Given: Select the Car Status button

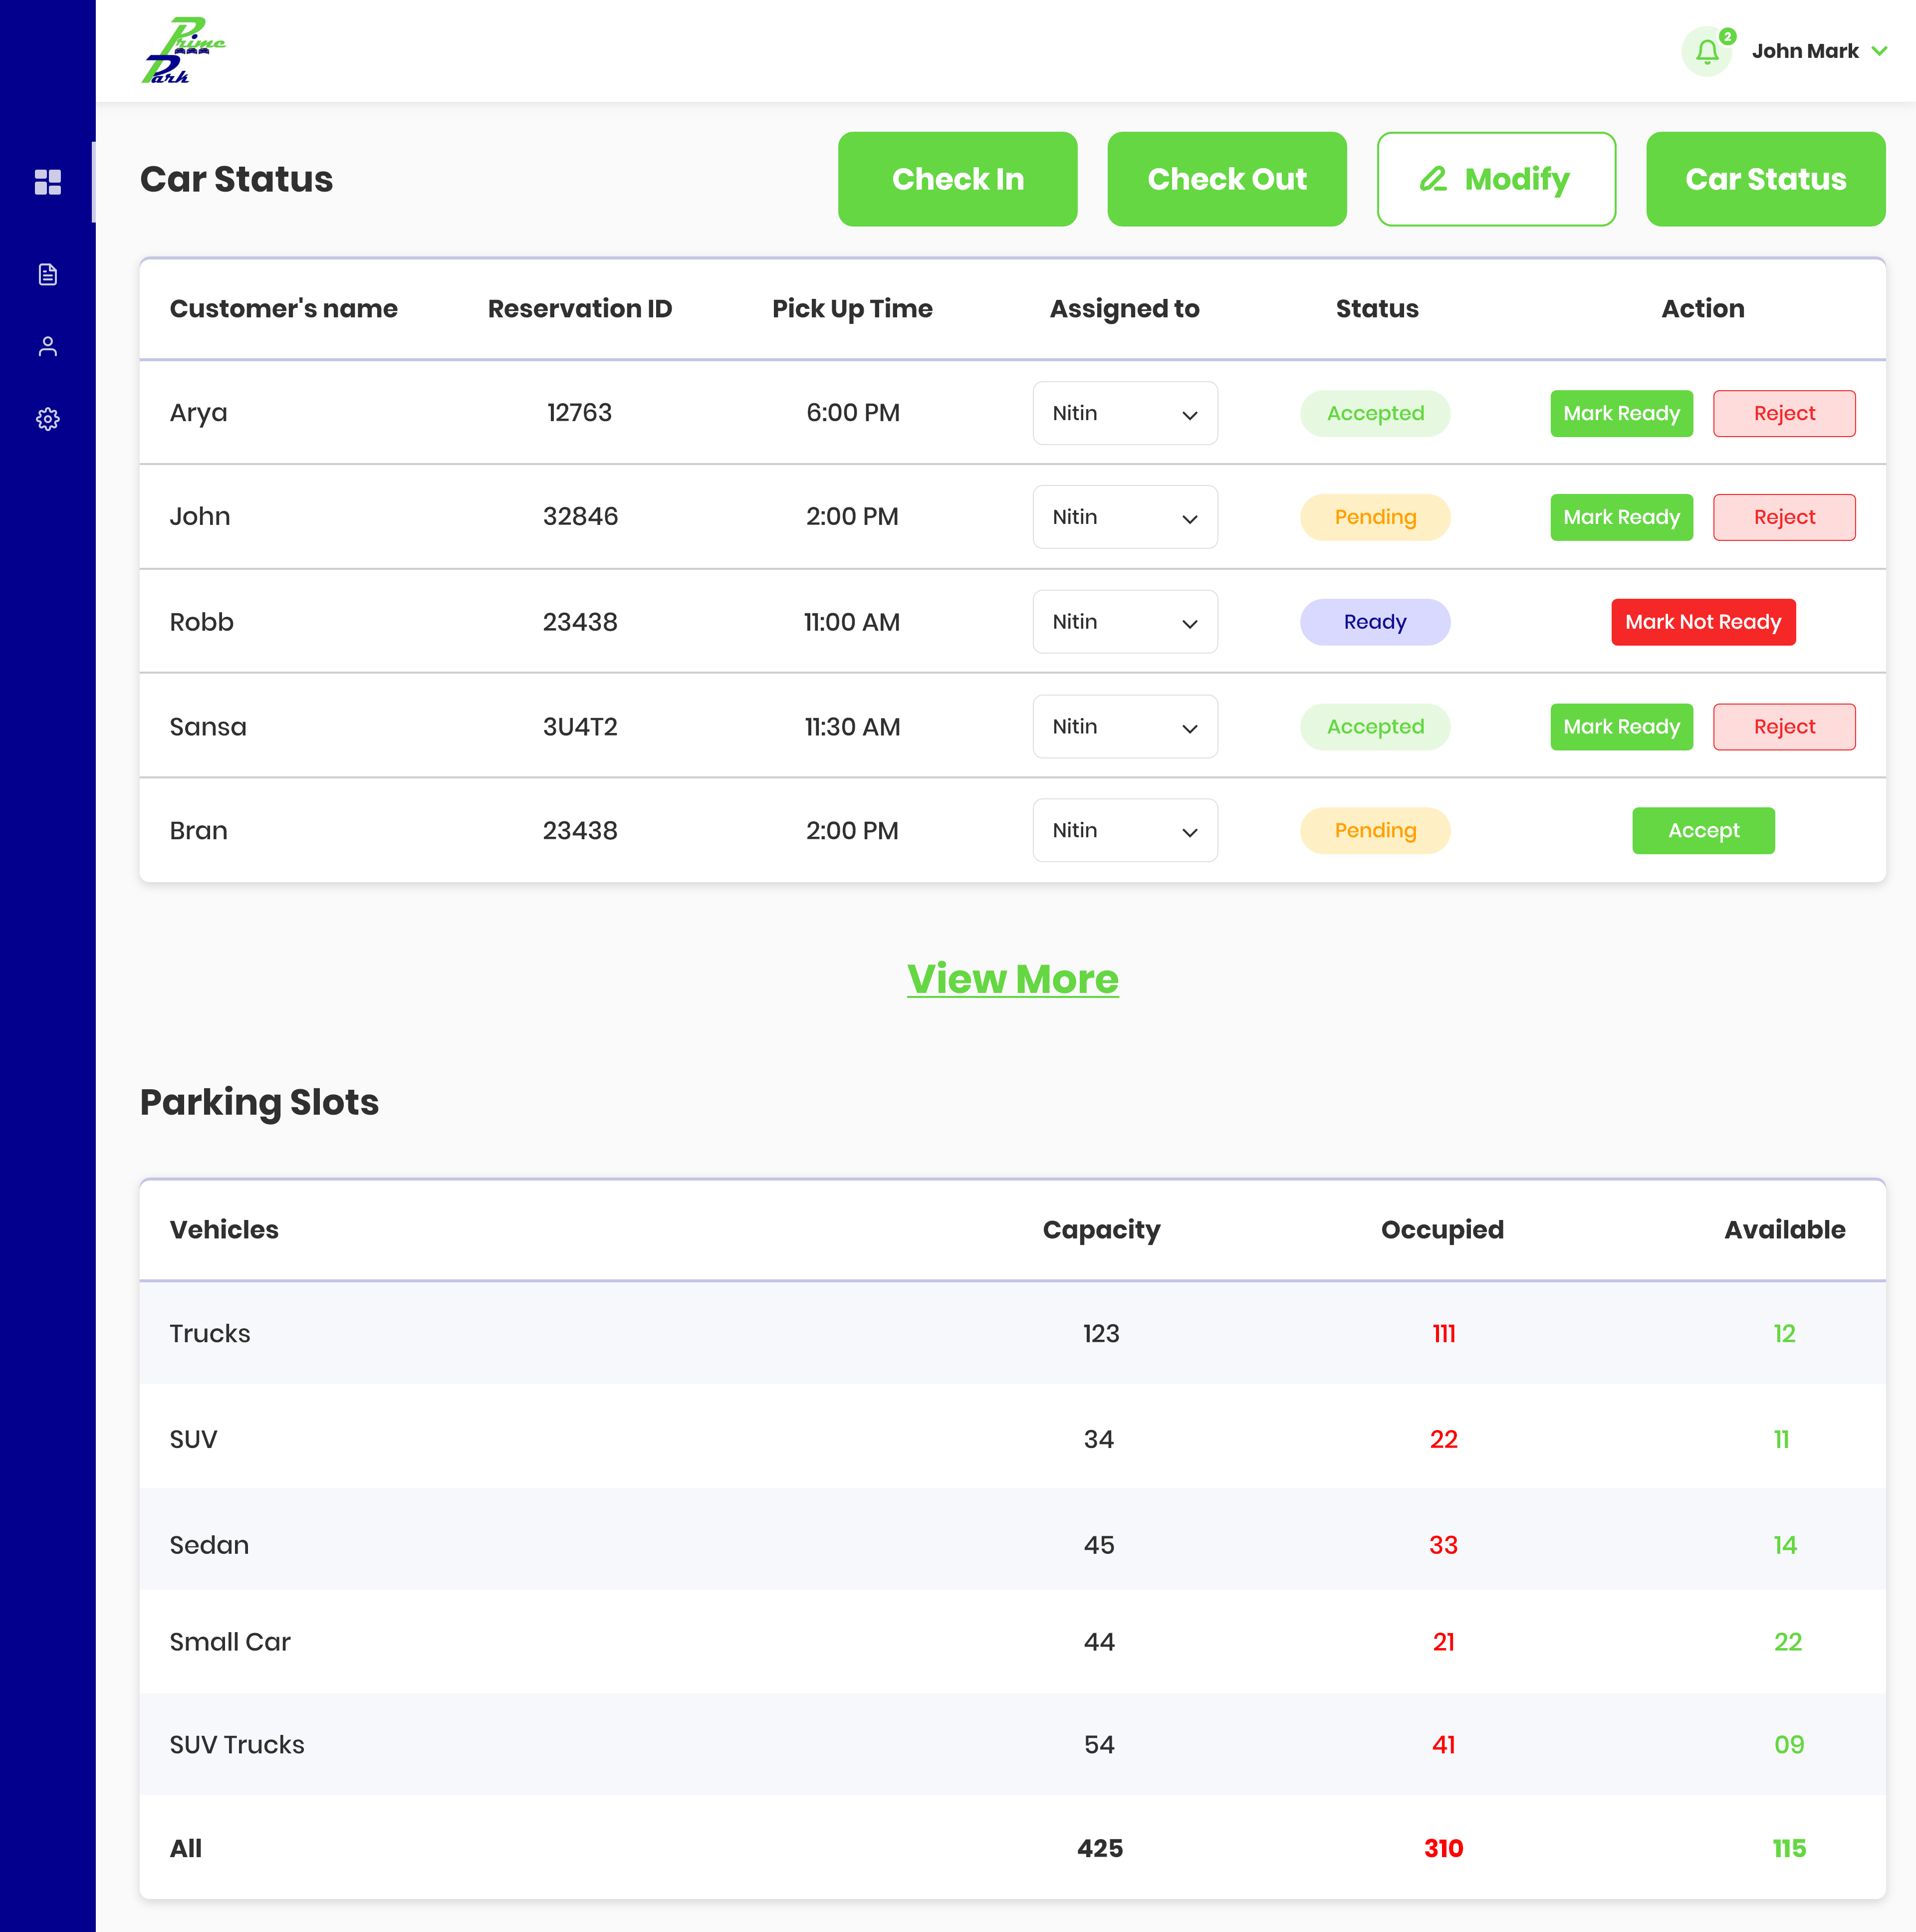Looking at the screenshot, I should tap(1765, 179).
